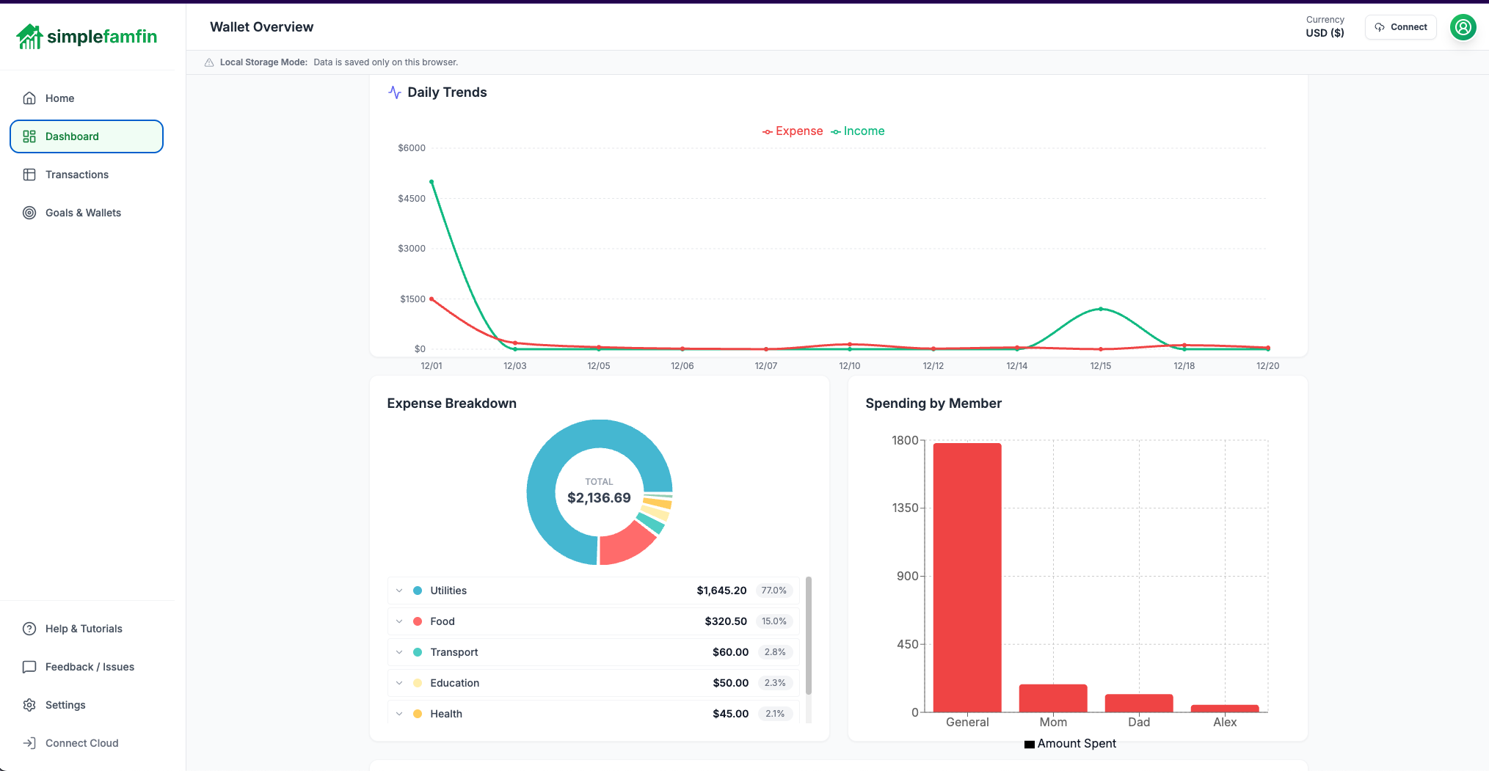This screenshot has width=1489, height=771.
Task: Select the Health category color dot
Action: click(x=418, y=713)
